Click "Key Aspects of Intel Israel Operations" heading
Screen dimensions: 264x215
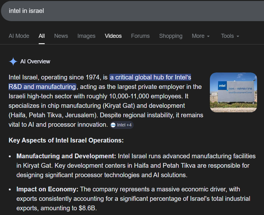click(66, 140)
